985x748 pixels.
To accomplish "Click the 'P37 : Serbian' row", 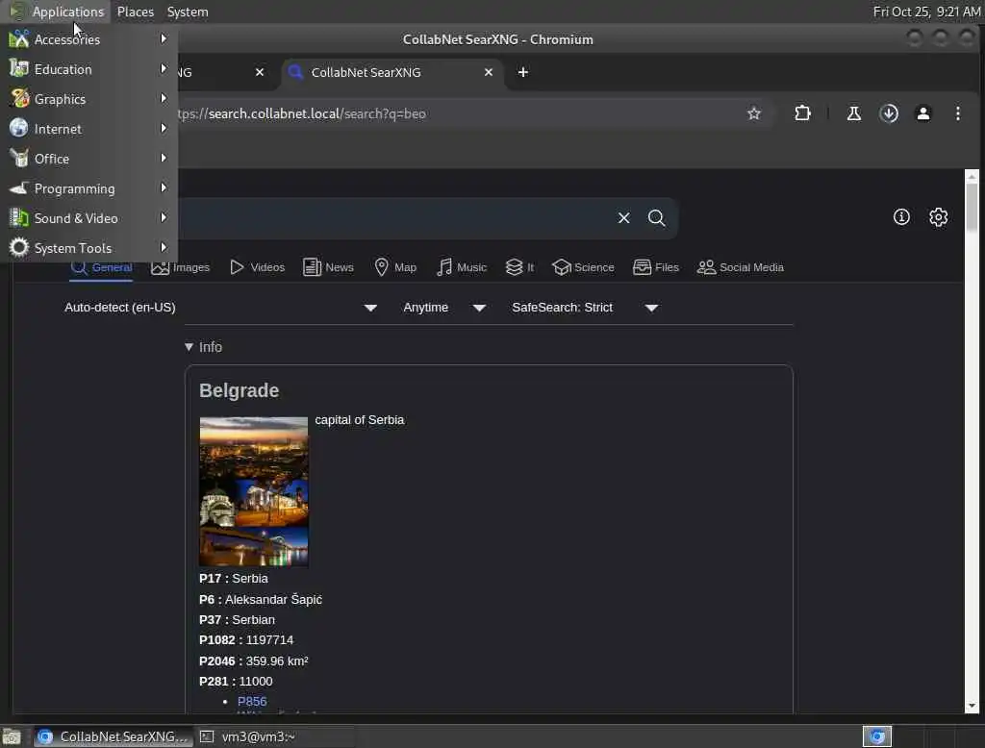I will click(x=237, y=619).
